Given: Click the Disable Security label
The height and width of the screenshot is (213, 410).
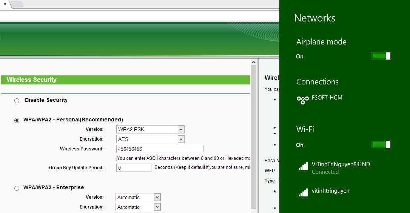Looking at the screenshot, I should 46,100.
